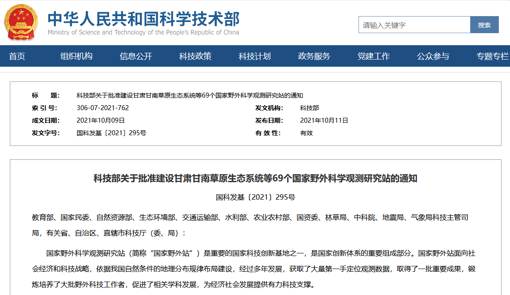Select 信息公开 in the navigation bar
510x295 pixels.
[136, 56]
